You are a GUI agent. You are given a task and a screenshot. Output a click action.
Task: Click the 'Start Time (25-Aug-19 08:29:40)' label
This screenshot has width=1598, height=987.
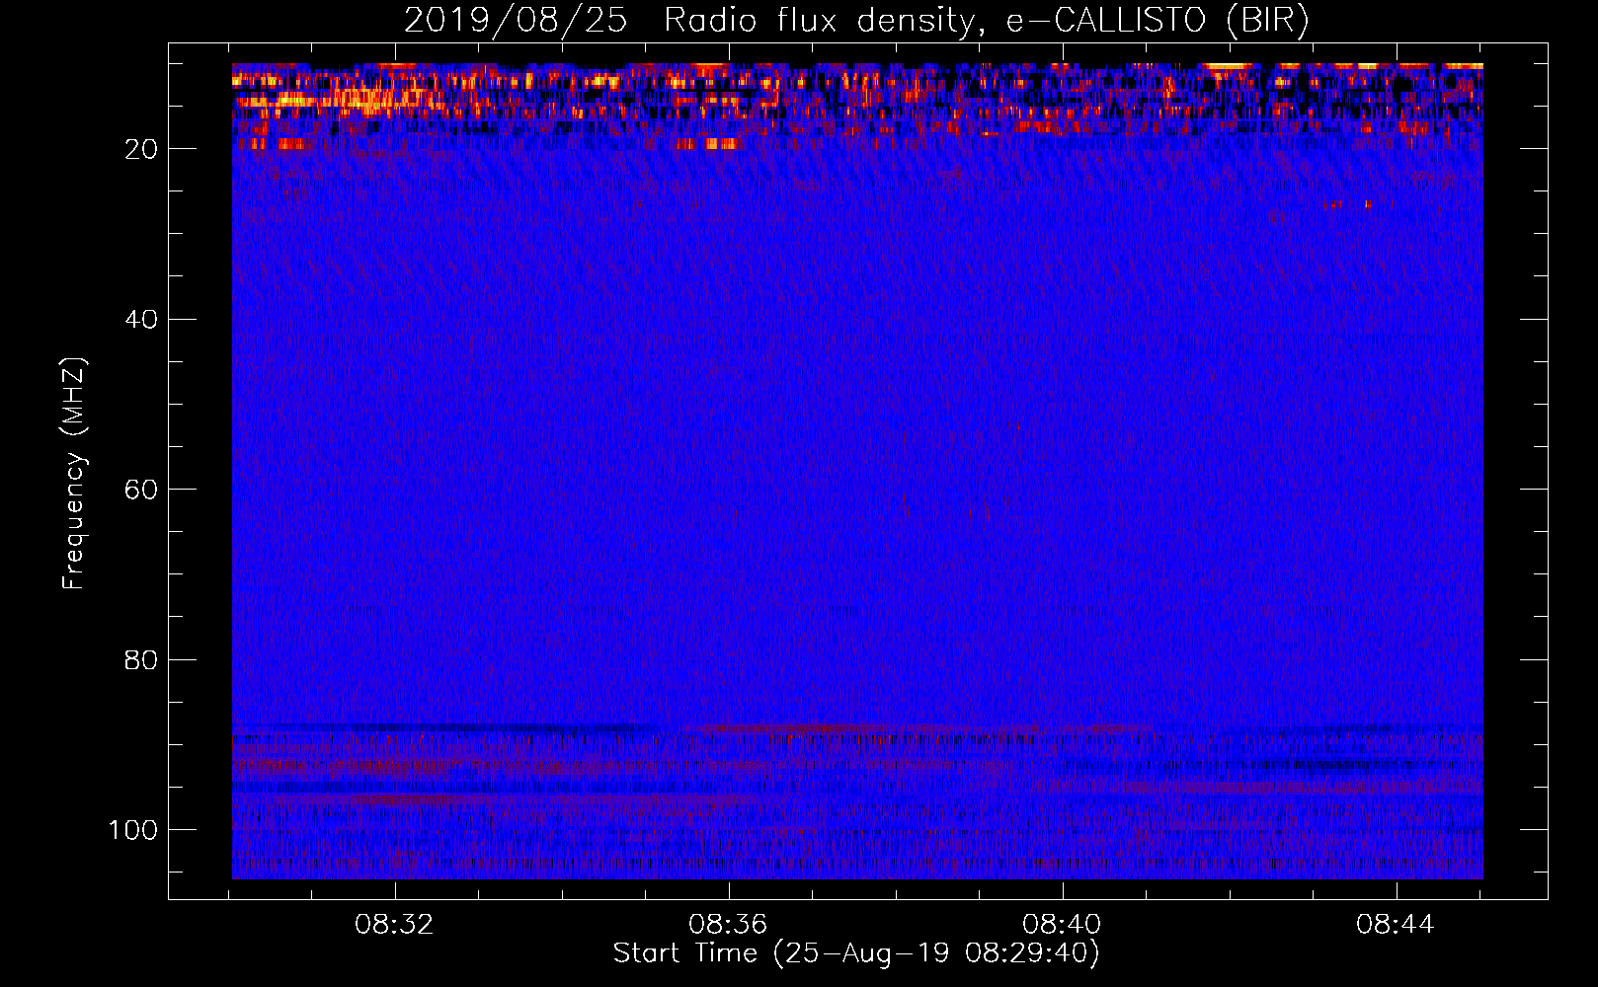pos(856,953)
